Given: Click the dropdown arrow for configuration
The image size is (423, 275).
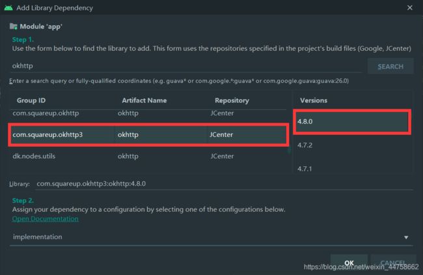Looking at the screenshot, I should 406,237.
